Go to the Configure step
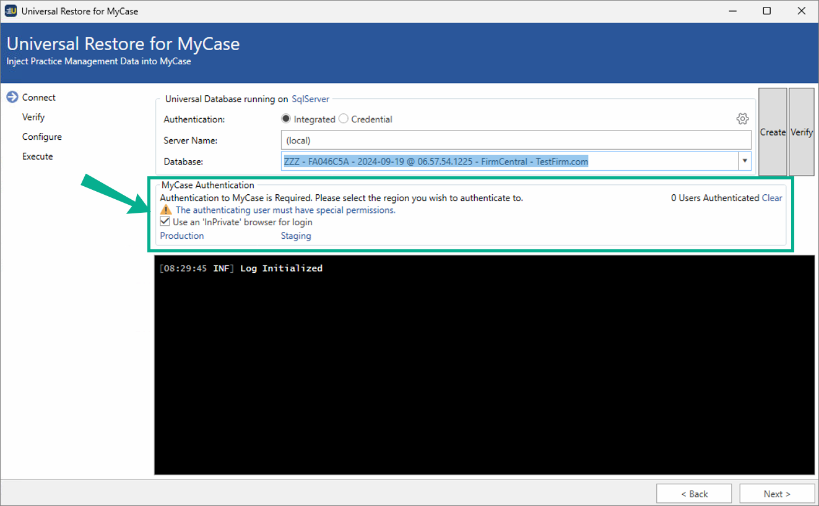 point(42,137)
